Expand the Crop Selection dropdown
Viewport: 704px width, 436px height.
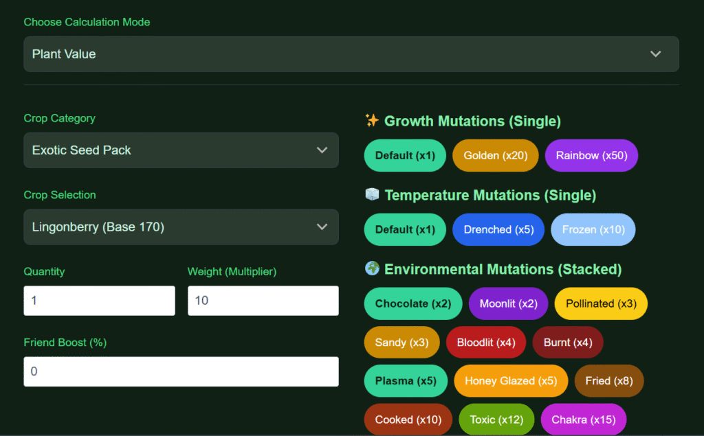point(181,227)
